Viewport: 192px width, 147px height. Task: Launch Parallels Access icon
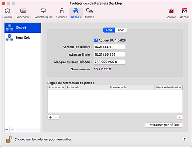(185, 13)
